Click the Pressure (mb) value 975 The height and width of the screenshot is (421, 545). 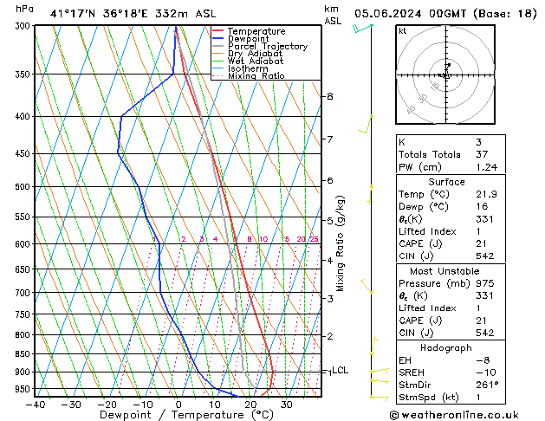(x=485, y=283)
